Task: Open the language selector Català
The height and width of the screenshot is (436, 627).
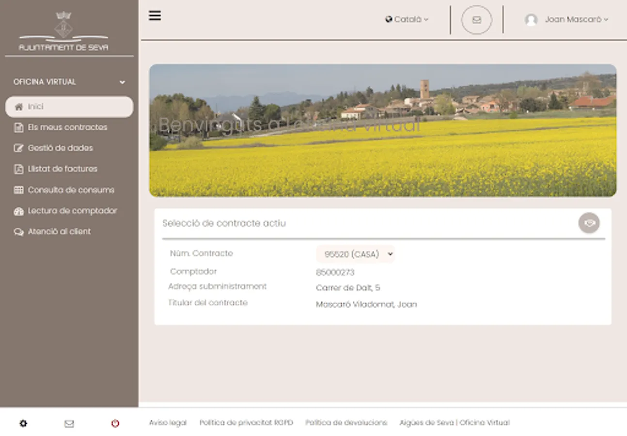Action: click(407, 19)
